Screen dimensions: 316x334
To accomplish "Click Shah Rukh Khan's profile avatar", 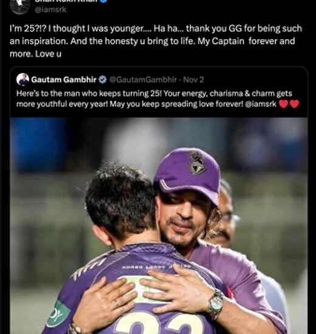I will click(x=20, y=5).
